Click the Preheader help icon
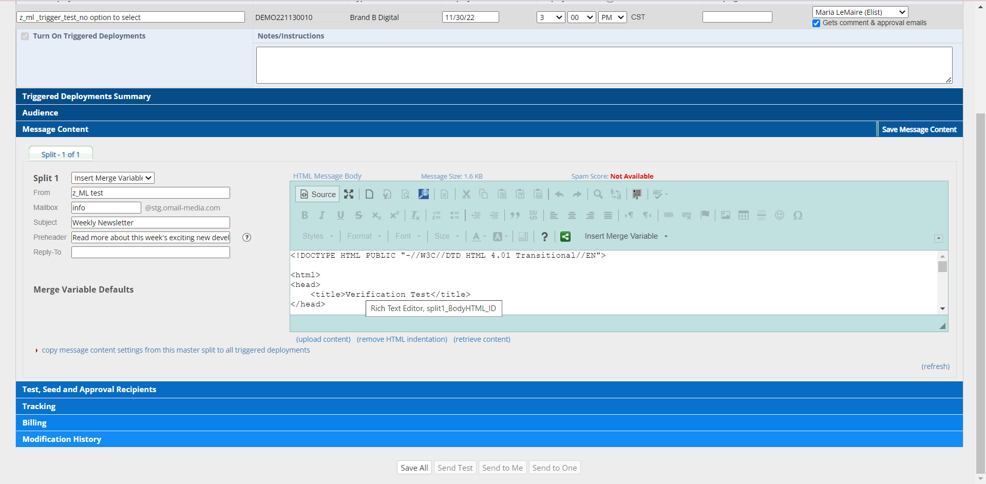This screenshot has height=484, width=986. coord(247,237)
